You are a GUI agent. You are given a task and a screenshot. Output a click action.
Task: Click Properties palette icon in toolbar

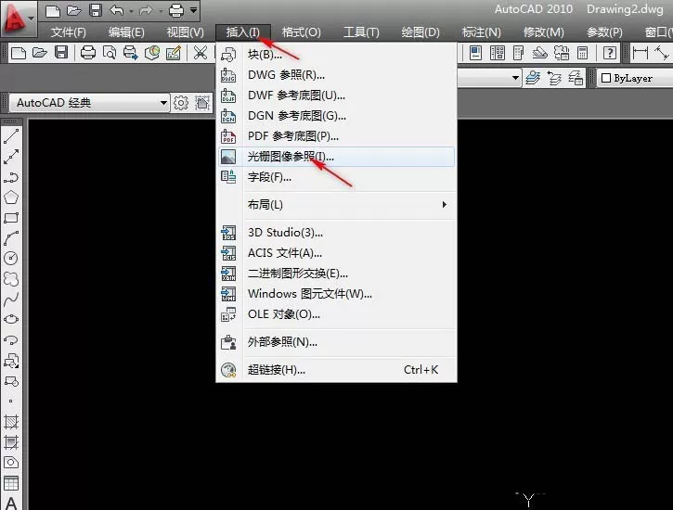pyautogui.click(x=475, y=53)
